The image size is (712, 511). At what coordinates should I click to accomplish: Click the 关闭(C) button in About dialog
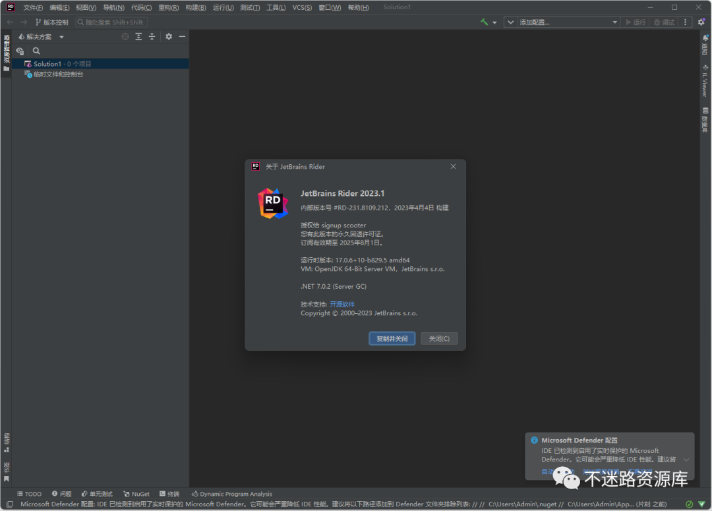click(x=439, y=338)
